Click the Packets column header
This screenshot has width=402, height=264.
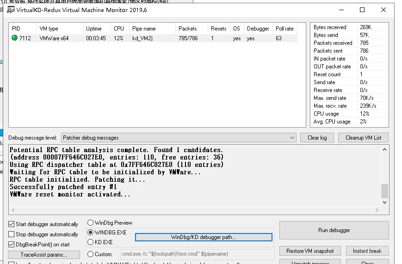click(192, 29)
